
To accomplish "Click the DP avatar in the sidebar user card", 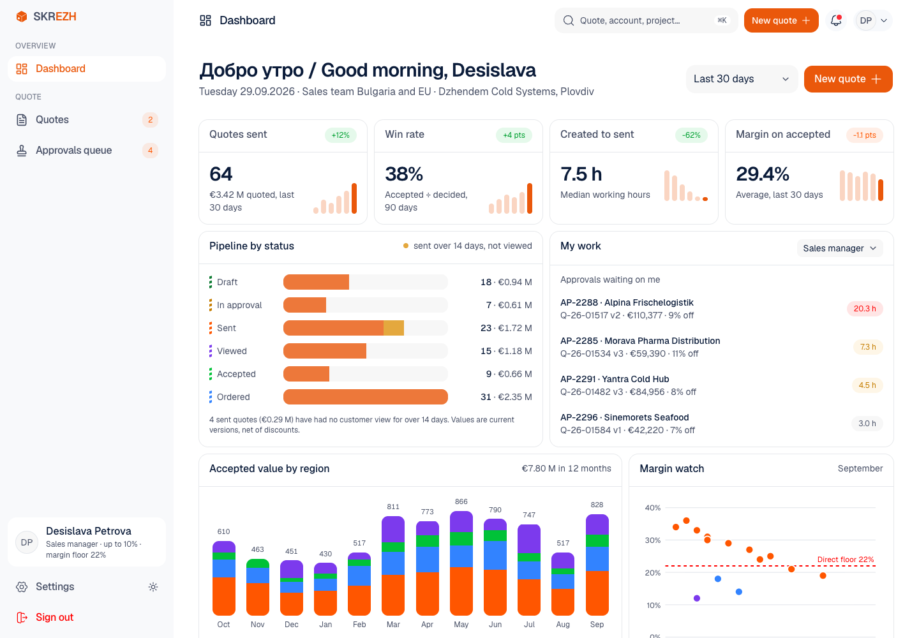I will [x=27, y=542].
